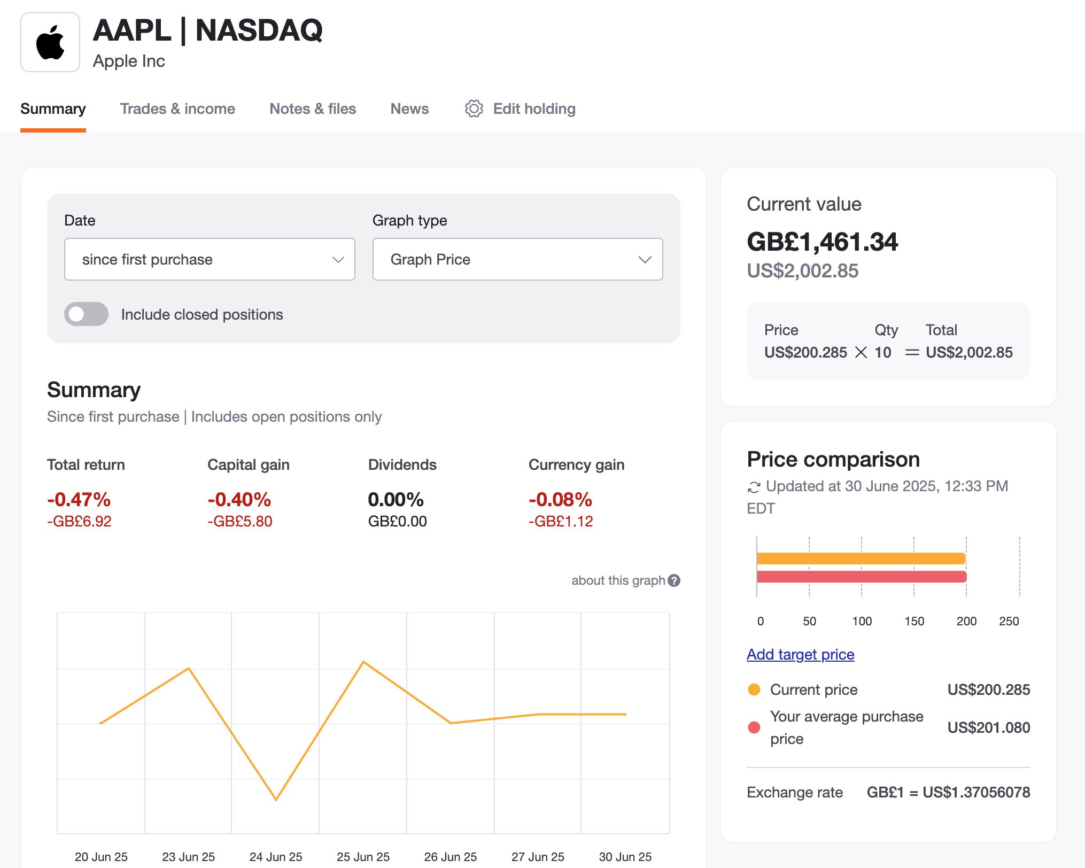Click the -GB£5.80 capital gain amount
This screenshot has height=868, width=1085.
tap(240, 521)
